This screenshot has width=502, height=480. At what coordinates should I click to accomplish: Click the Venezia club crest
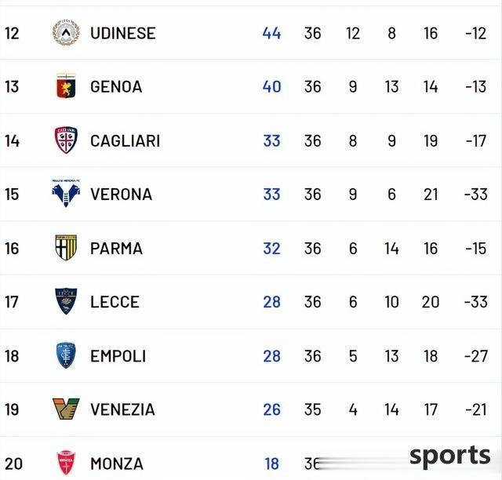[66, 409]
